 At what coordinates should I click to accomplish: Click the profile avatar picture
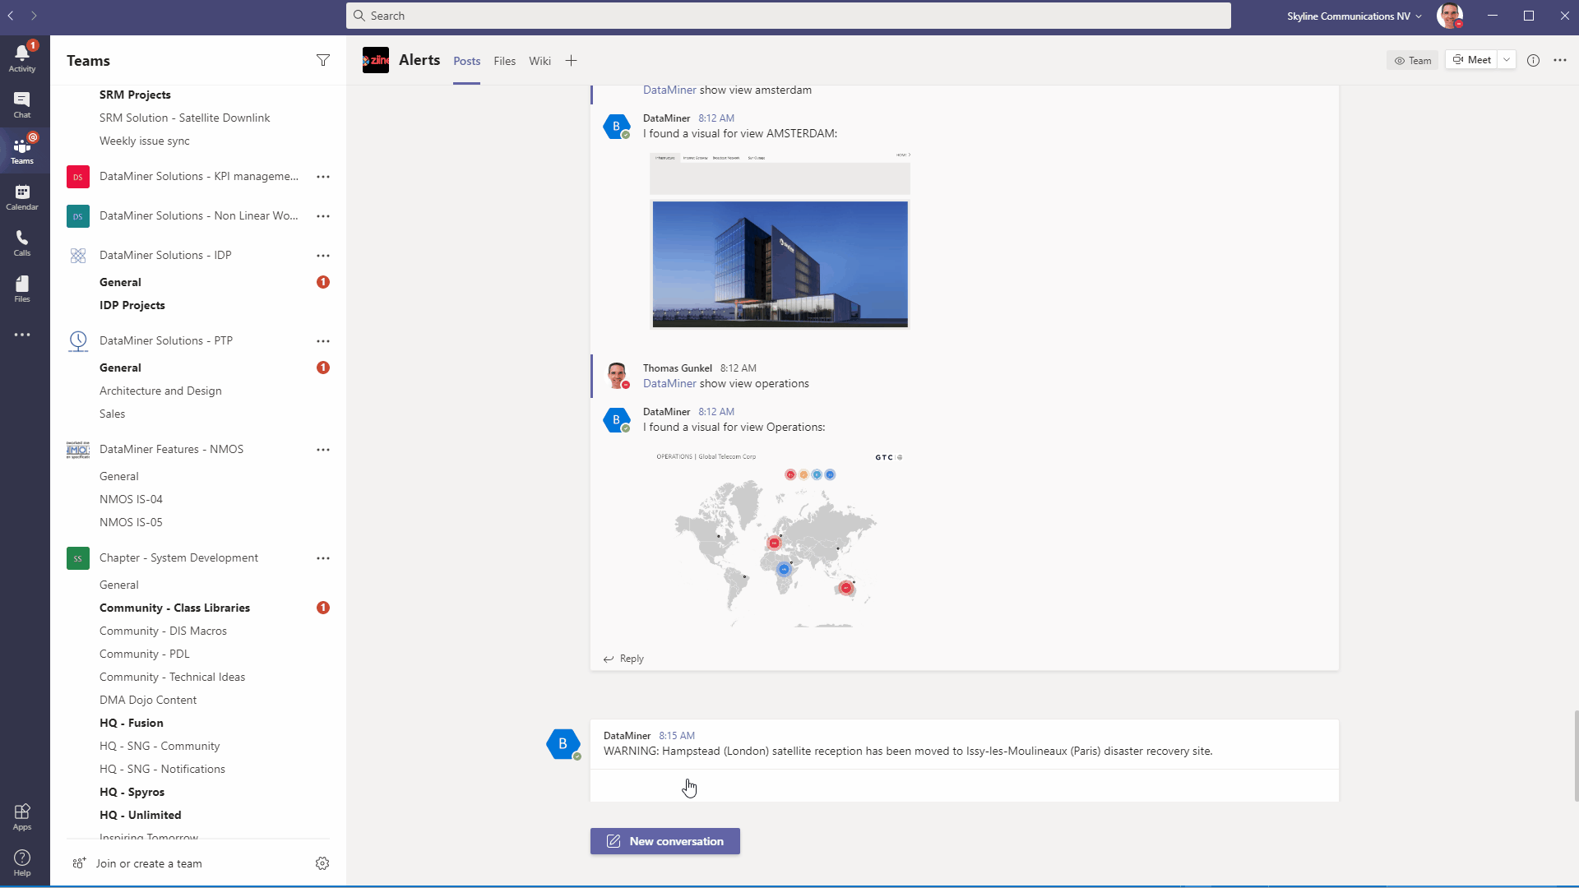pyautogui.click(x=1449, y=16)
